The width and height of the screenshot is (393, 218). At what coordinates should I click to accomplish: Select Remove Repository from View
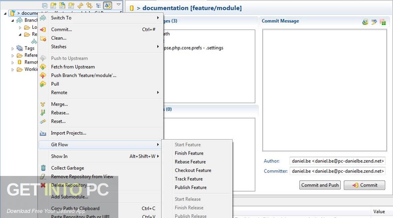[99, 177]
